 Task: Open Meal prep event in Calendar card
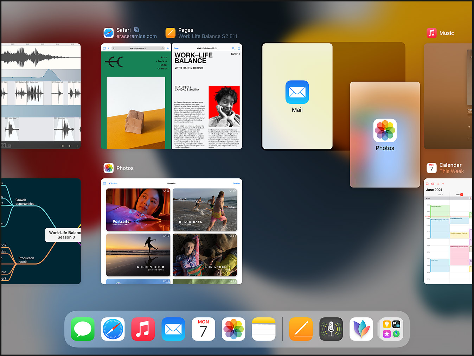440,266
